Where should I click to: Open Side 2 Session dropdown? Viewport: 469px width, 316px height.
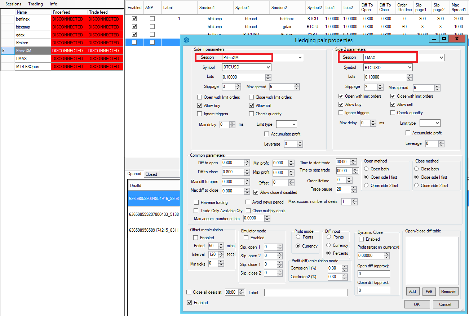(441, 57)
